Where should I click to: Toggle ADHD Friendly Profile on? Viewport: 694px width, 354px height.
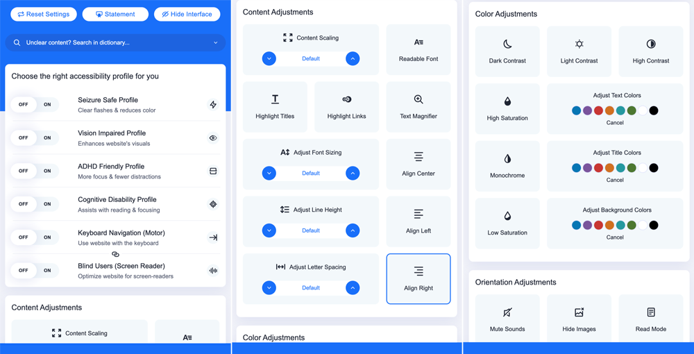pos(47,171)
